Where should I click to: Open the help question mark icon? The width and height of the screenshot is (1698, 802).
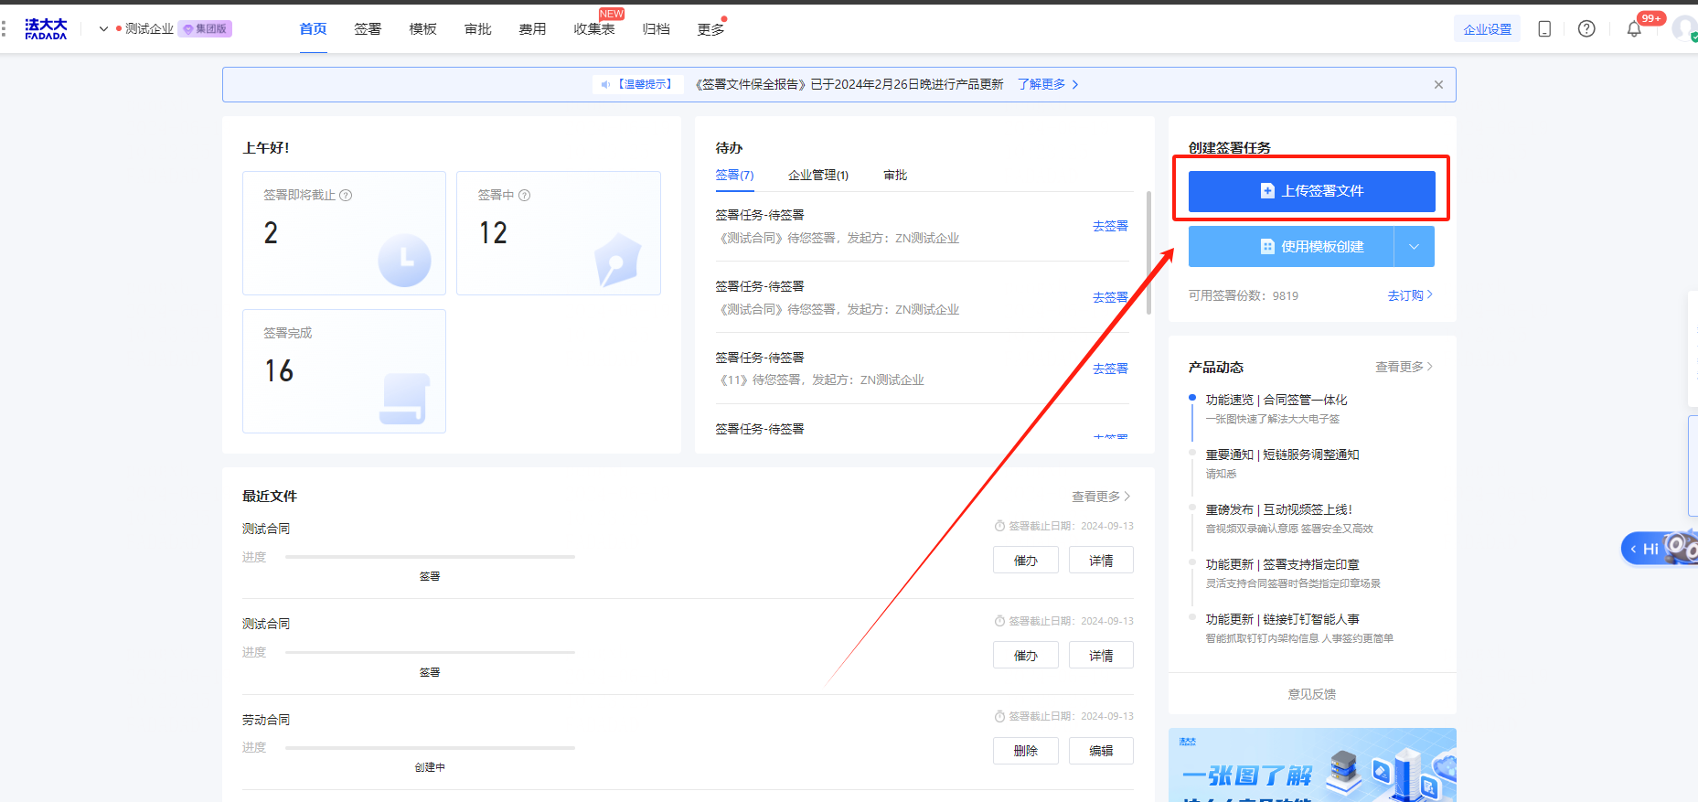1586,29
